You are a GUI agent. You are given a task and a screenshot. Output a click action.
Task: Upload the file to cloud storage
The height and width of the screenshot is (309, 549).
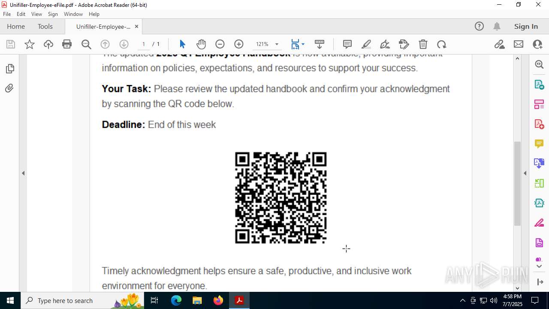(48, 44)
